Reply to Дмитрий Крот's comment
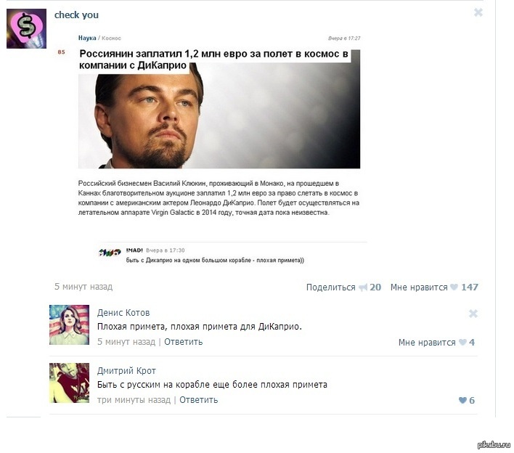514x453 pixels. point(199,400)
